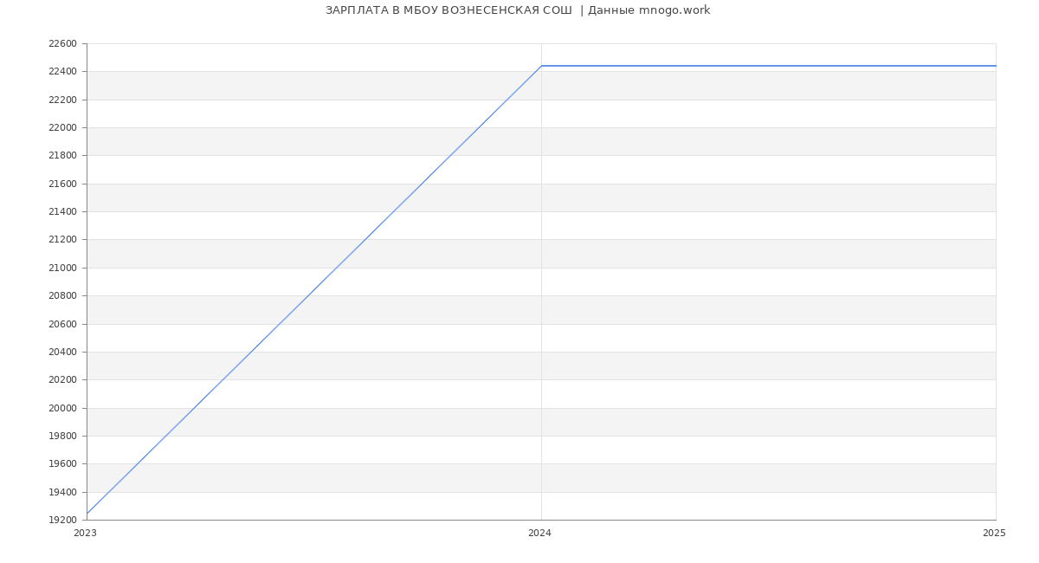Viewport: 1039px width, 563px height.
Task: Click the 22600 y-axis label
Action: pyautogui.click(x=62, y=44)
